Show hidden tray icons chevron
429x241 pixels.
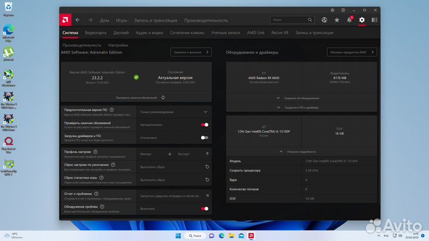click(379, 236)
